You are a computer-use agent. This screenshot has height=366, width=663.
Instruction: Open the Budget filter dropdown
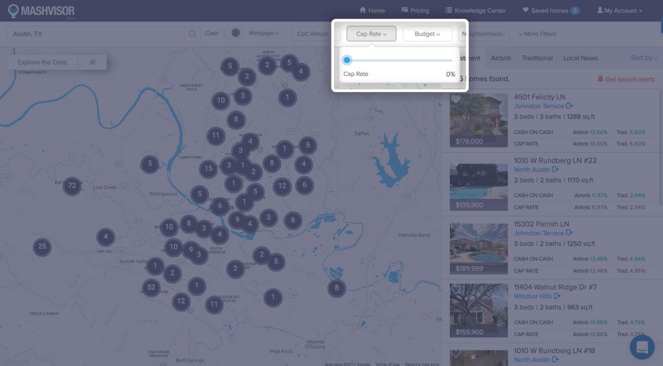coord(427,34)
